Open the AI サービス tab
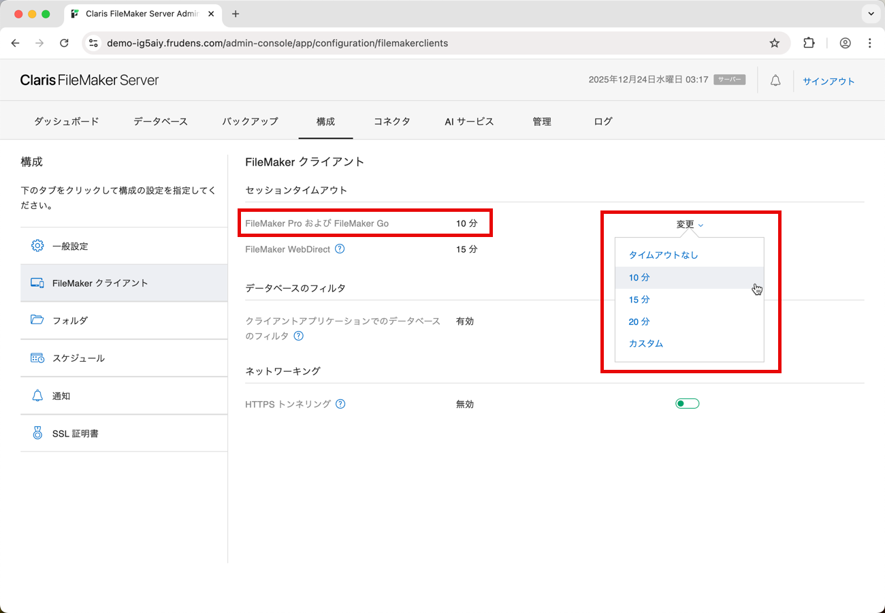 pyautogui.click(x=469, y=121)
